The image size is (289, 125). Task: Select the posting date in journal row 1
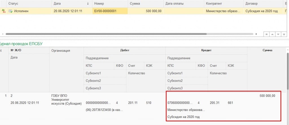coord(25,103)
